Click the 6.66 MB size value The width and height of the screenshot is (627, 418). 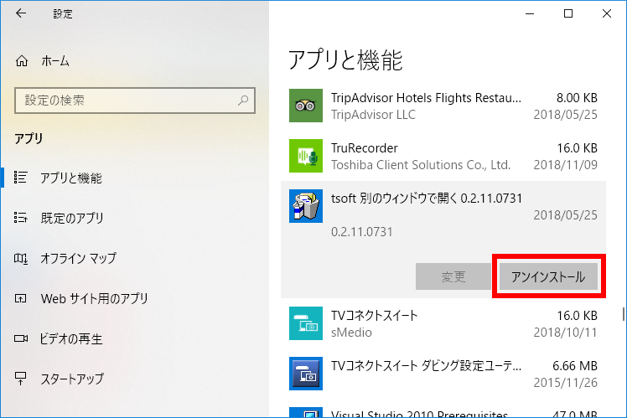[575, 366]
